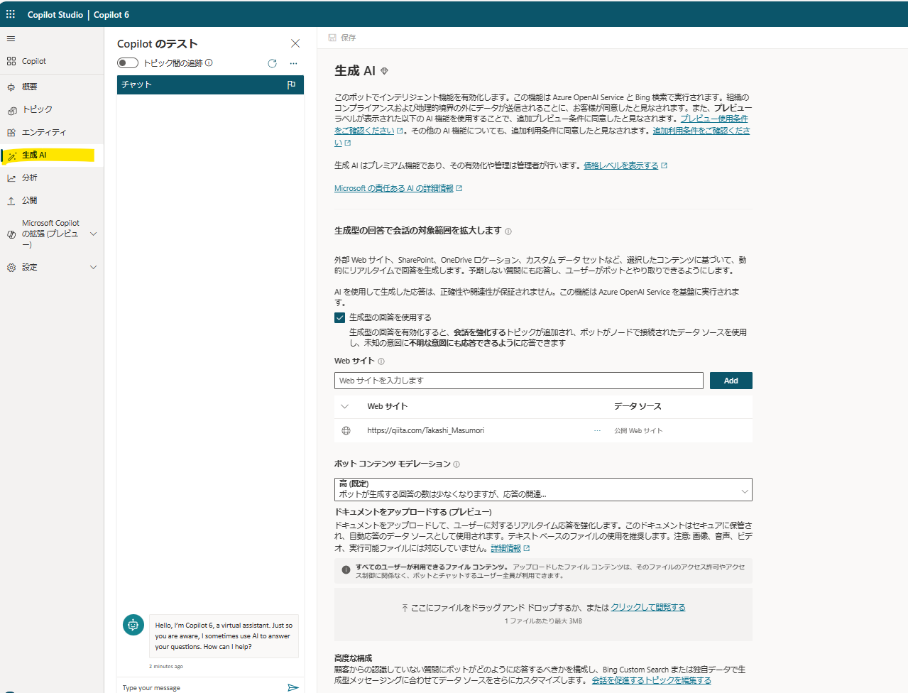Viewport: 908px width, 693px height.
Task: Click クリックして閲覧する link
Action: (648, 607)
